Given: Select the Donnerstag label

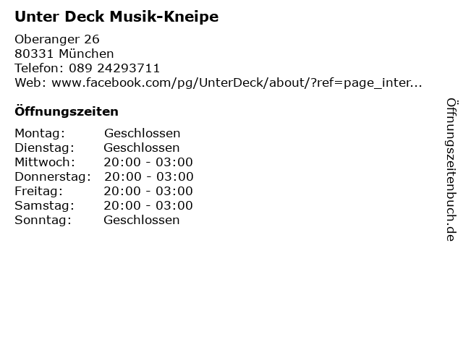Looking at the screenshot, I should [53, 176].
